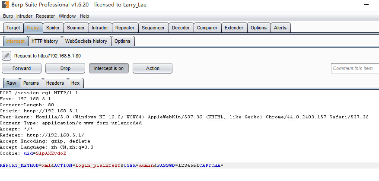Click the User-Agent header line
The width and height of the screenshot is (379, 181).
(x=184, y=117)
